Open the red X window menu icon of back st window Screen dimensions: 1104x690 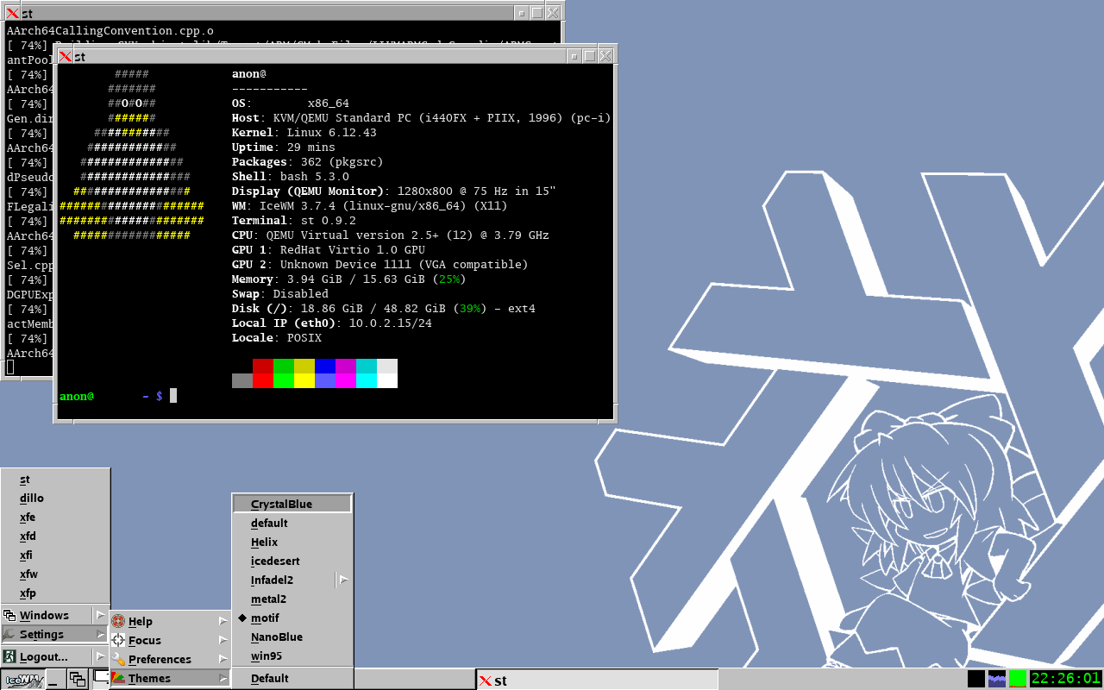[12, 13]
